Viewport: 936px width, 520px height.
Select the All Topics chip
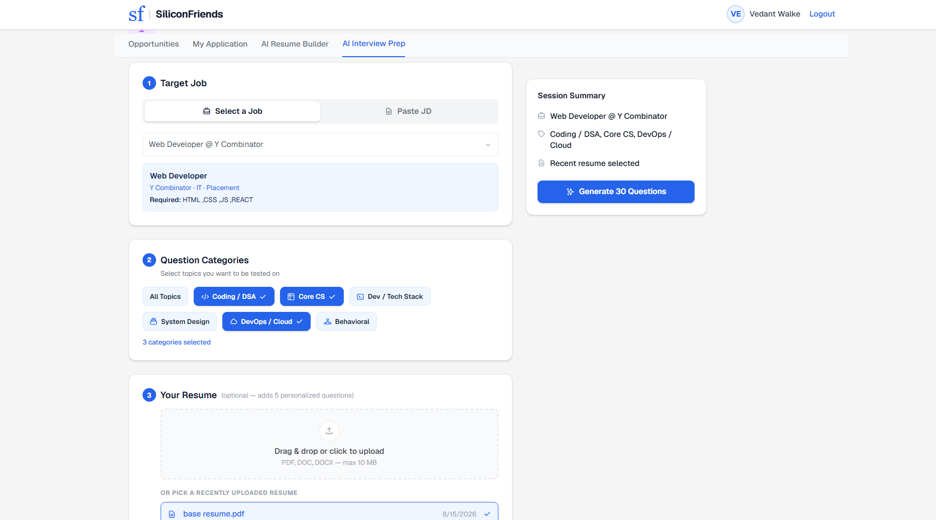165,296
